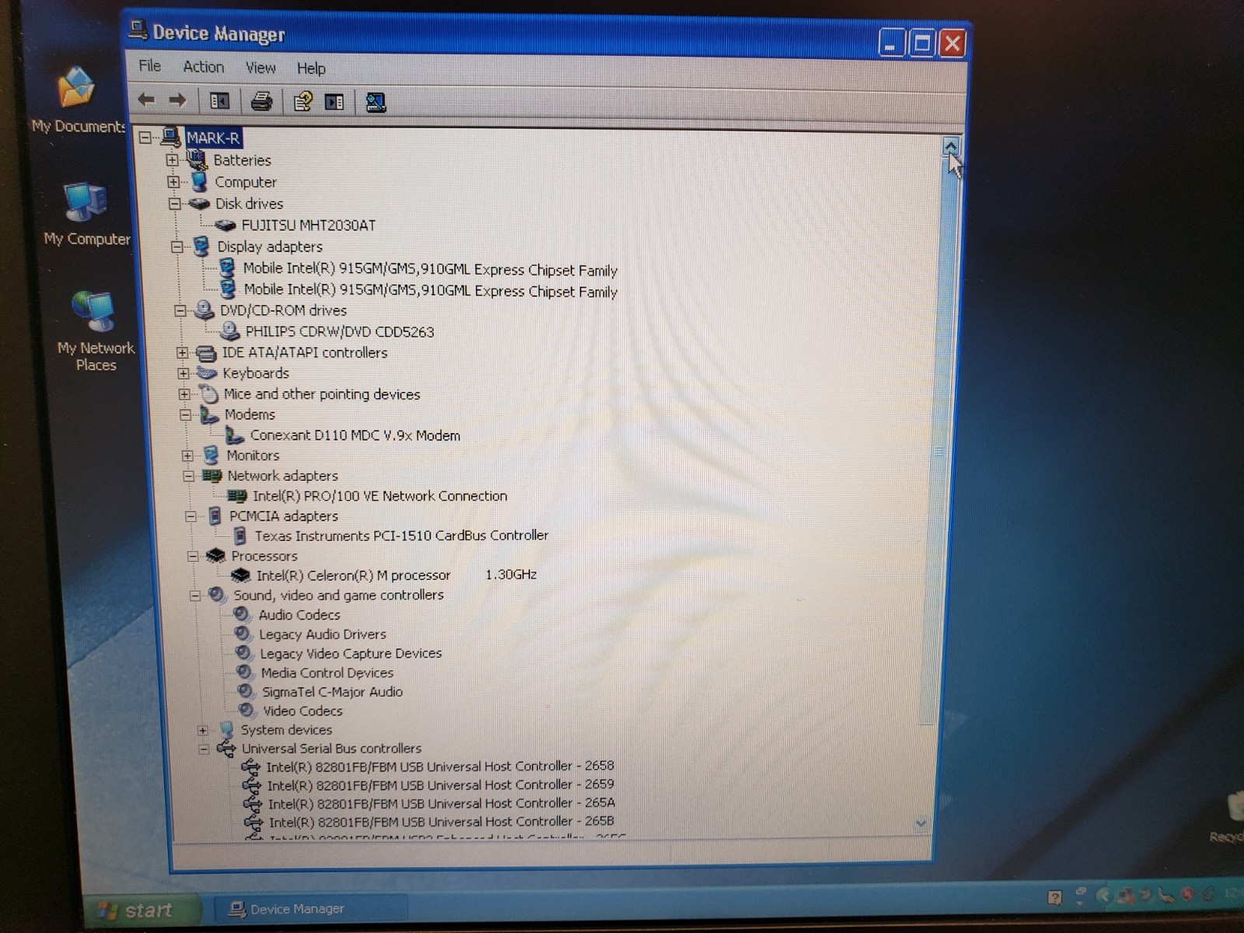Select My Network Places desktop icon
1244x933 pixels.
95,332
